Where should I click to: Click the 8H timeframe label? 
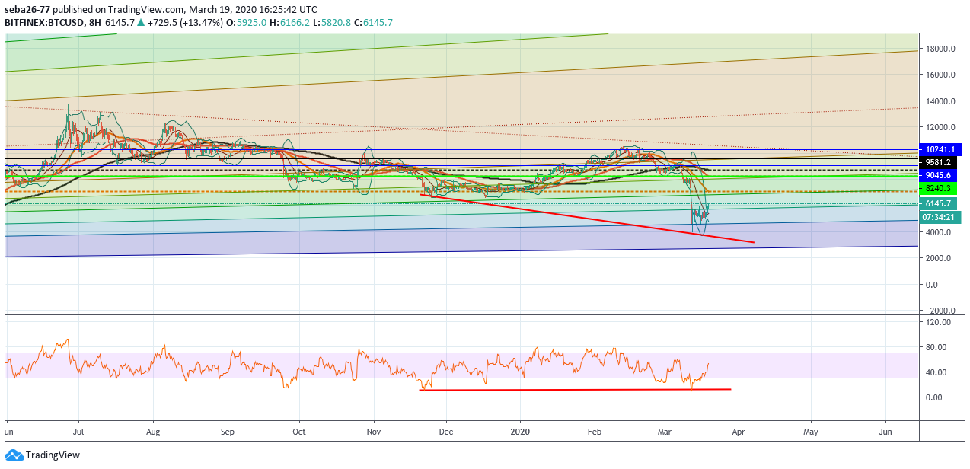94,23
